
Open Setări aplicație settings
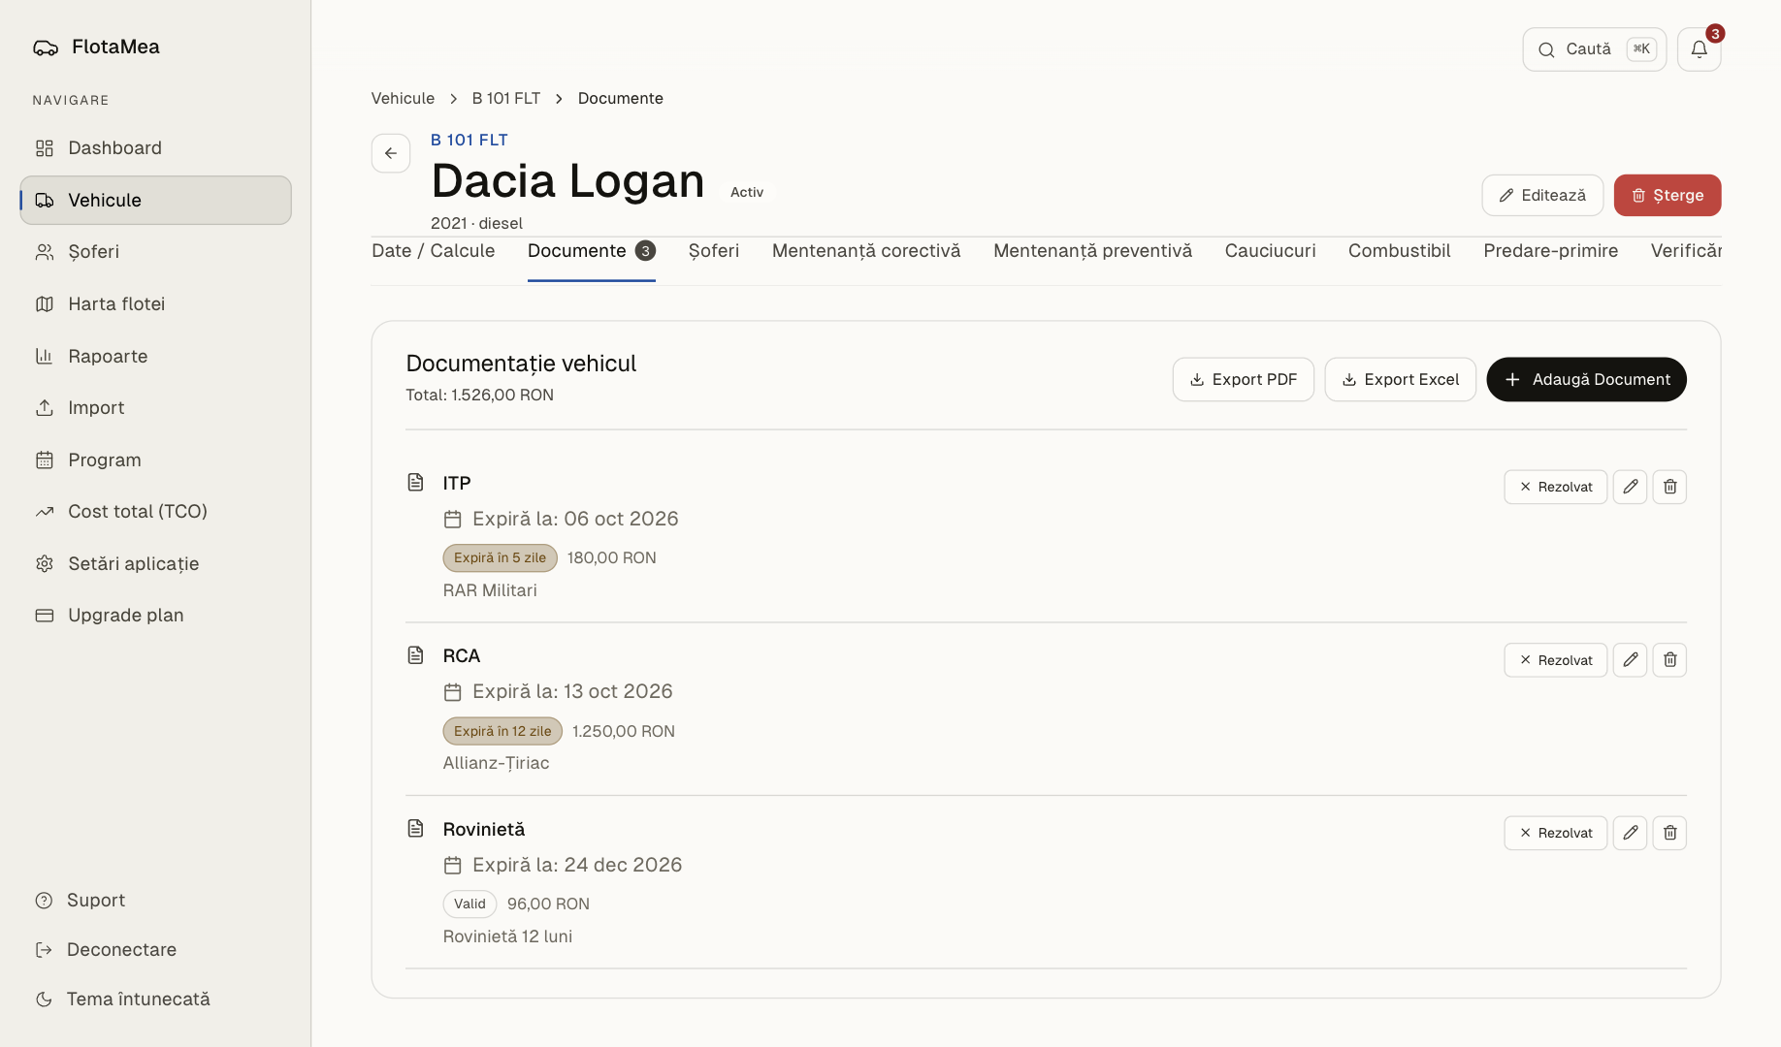click(x=155, y=563)
